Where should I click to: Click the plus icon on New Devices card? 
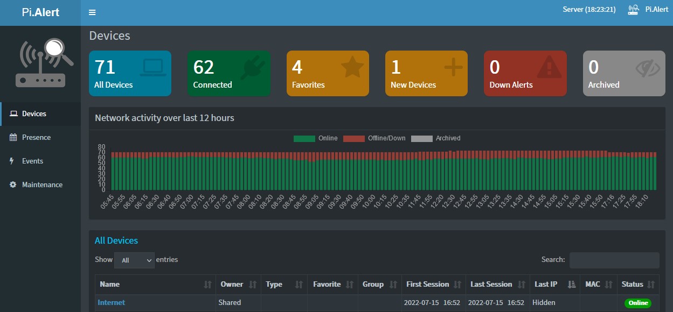[453, 67]
